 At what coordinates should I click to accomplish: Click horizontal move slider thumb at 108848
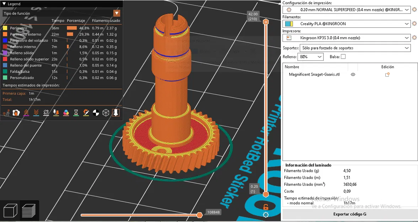pyautogui.click(x=199, y=215)
